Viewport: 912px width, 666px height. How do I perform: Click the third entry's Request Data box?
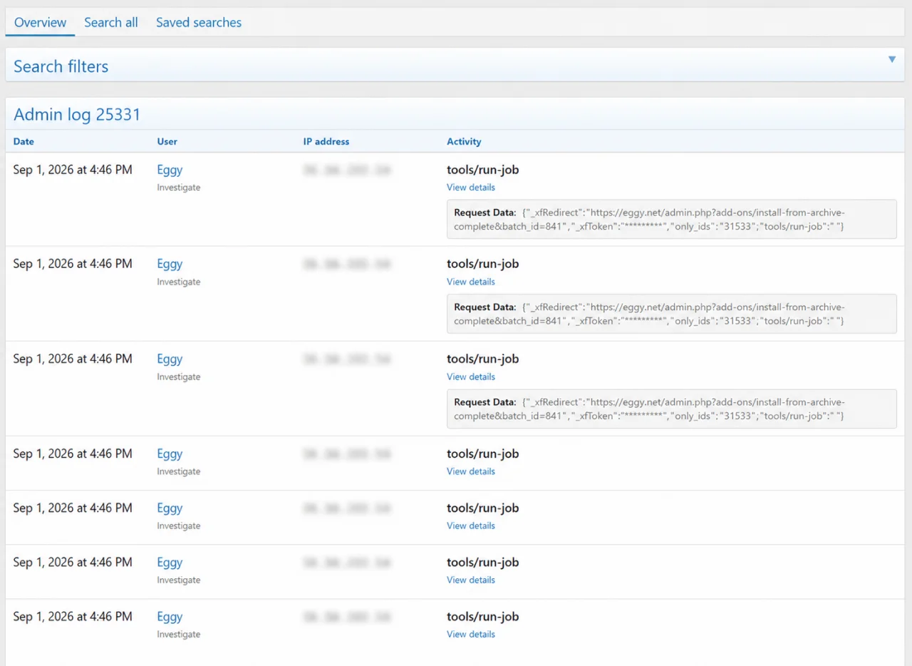point(671,409)
